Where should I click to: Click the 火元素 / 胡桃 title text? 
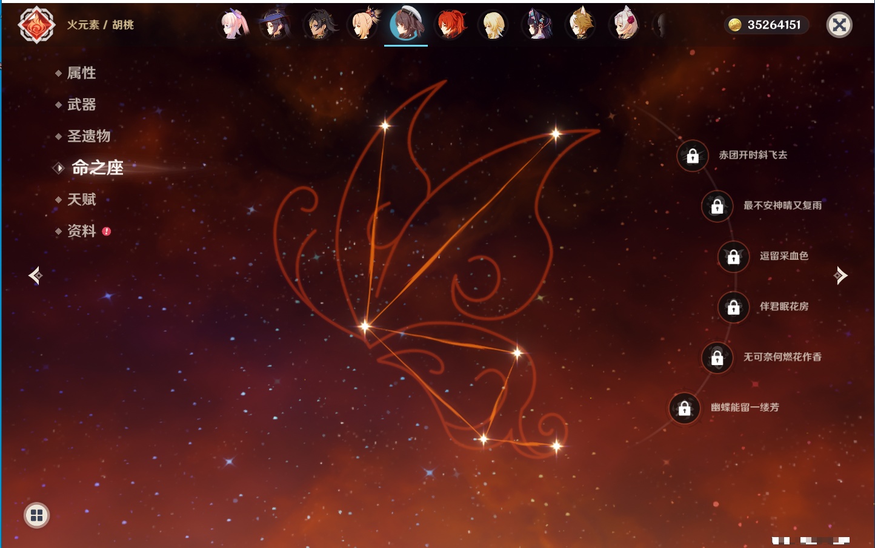coord(100,25)
